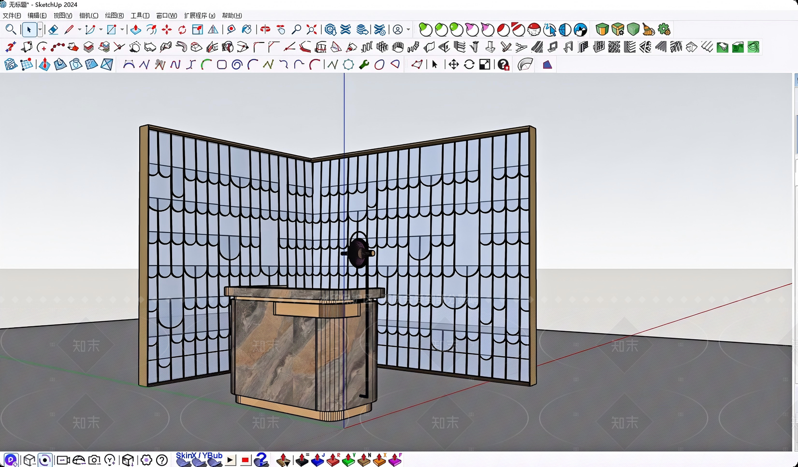Open the 编辑(E) menu
The image size is (798, 467).
point(37,15)
